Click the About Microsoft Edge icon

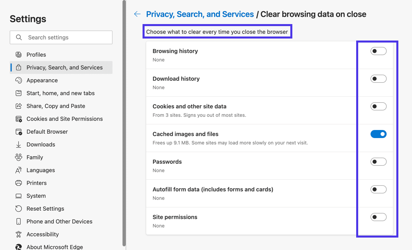(x=18, y=247)
